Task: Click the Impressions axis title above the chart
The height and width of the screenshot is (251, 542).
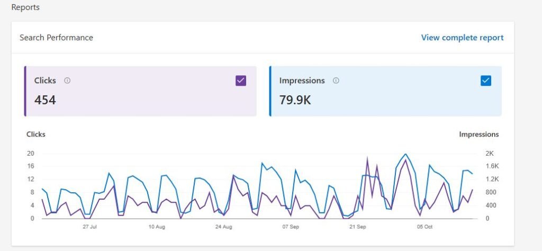Action: [x=478, y=135]
